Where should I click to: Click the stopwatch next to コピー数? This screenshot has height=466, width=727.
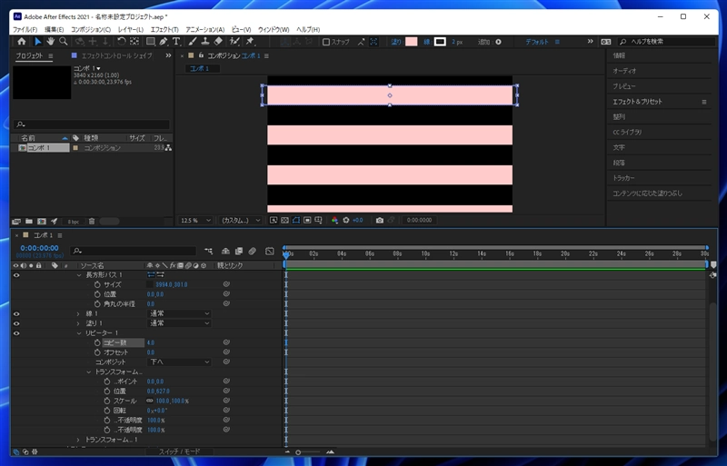pos(96,342)
